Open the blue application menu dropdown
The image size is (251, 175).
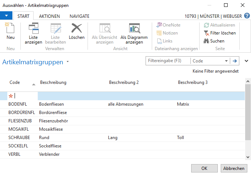[7, 16]
